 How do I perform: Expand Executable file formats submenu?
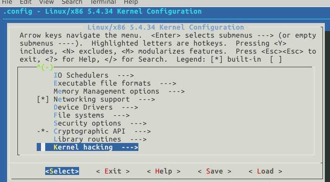(x=115, y=83)
